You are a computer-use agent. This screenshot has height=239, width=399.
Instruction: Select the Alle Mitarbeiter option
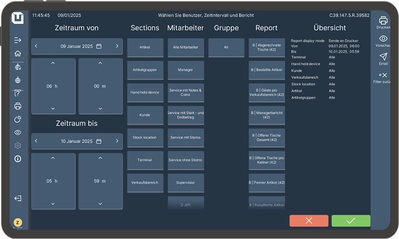point(186,47)
